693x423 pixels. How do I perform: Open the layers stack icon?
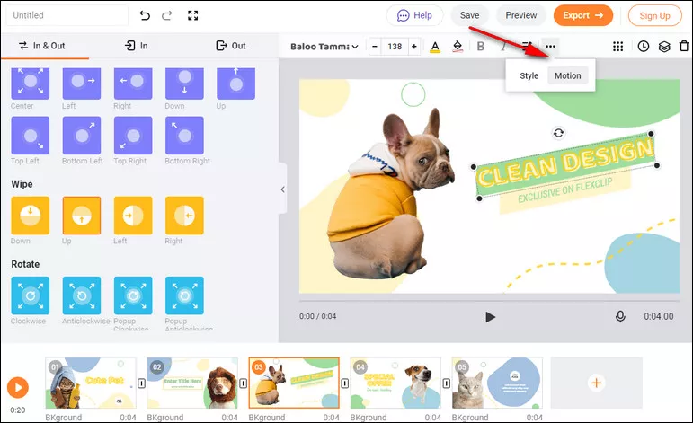(664, 47)
